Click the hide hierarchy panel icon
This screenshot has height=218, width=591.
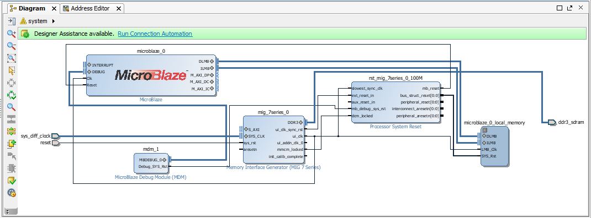(12, 21)
